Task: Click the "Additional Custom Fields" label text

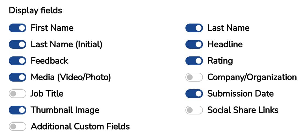Action: pyautogui.click(x=80, y=127)
